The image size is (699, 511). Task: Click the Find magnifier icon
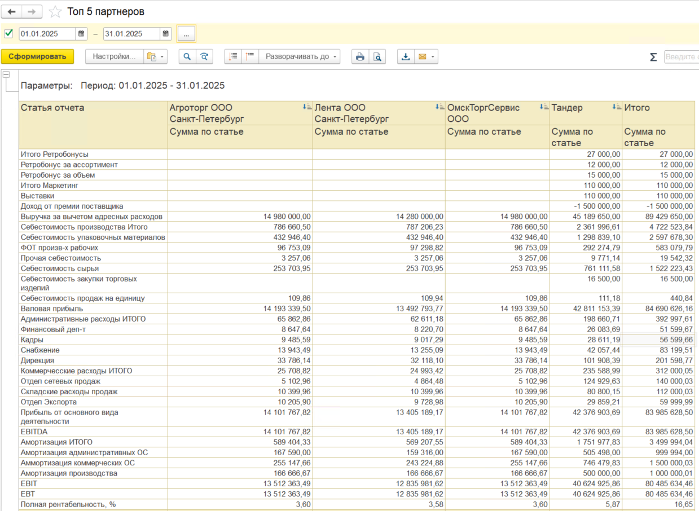[187, 56]
